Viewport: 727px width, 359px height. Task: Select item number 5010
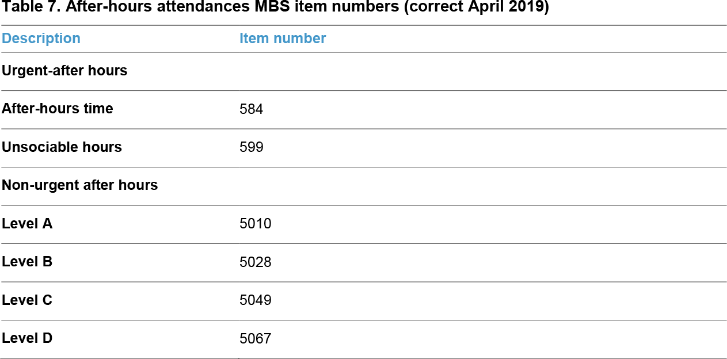(255, 224)
